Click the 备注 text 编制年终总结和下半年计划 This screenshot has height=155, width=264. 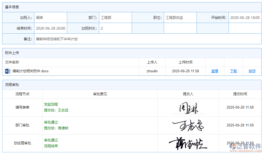(57, 39)
